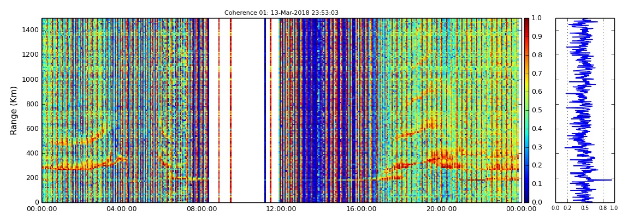Click the 1000 range tick label
628x222 pixels.
pyautogui.click(x=31, y=79)
